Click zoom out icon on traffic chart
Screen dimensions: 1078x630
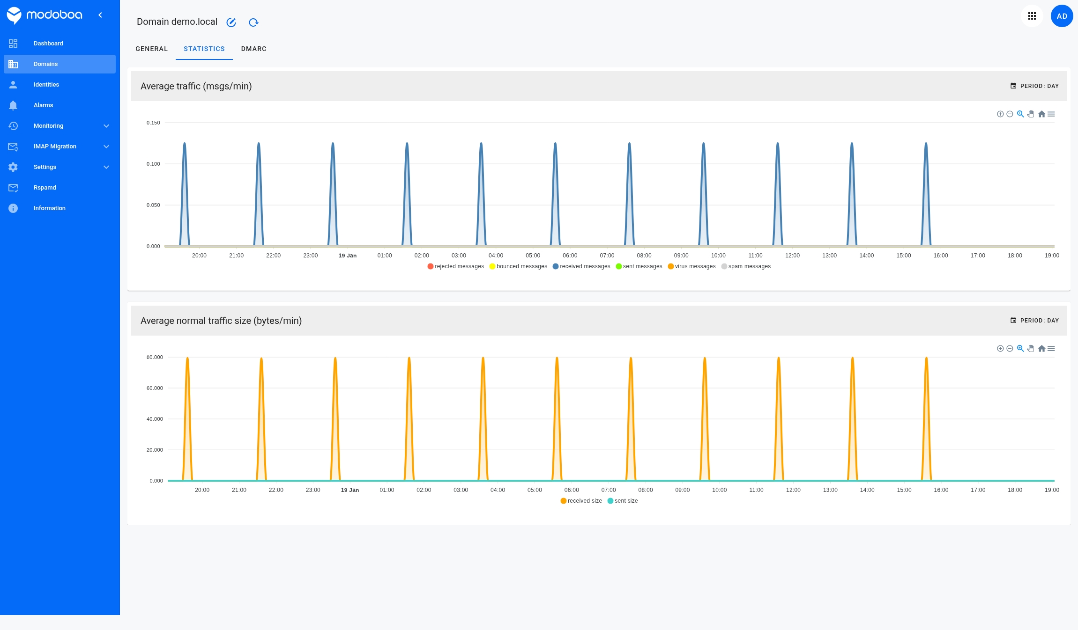coord(1010,114)
